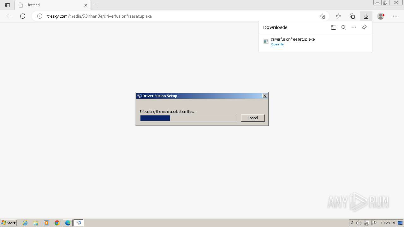Open more options in Downloads panel
This screenshot has height=227, width=404.
(x=354, y=27)
